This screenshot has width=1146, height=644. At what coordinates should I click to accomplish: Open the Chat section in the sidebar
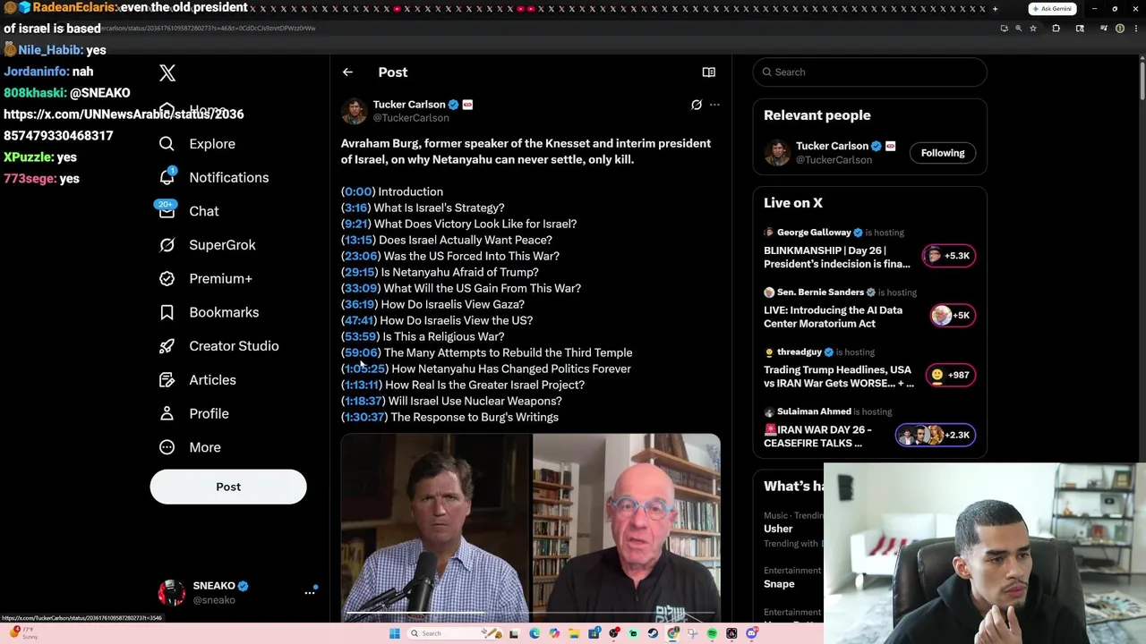pyautogui.click(x=189, y=211)
